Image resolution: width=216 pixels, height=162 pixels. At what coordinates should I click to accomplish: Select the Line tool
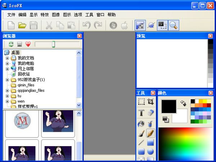[x=141, y=143]
